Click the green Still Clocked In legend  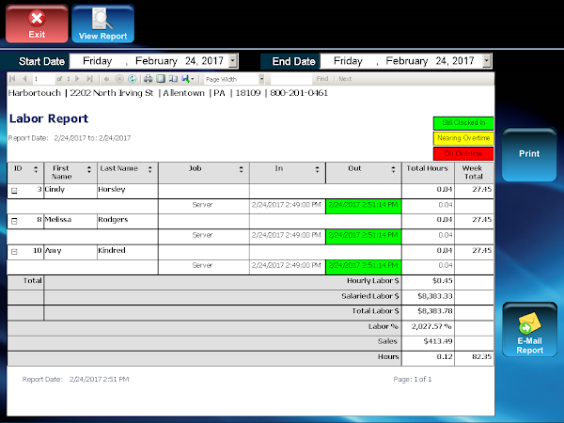(463, 123)
